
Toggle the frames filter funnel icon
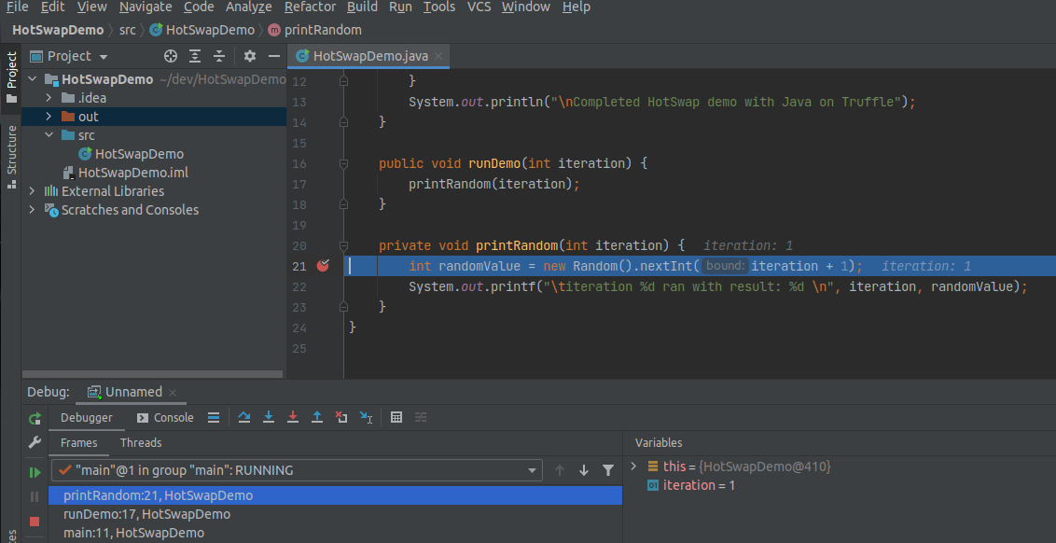click(608, 470)
